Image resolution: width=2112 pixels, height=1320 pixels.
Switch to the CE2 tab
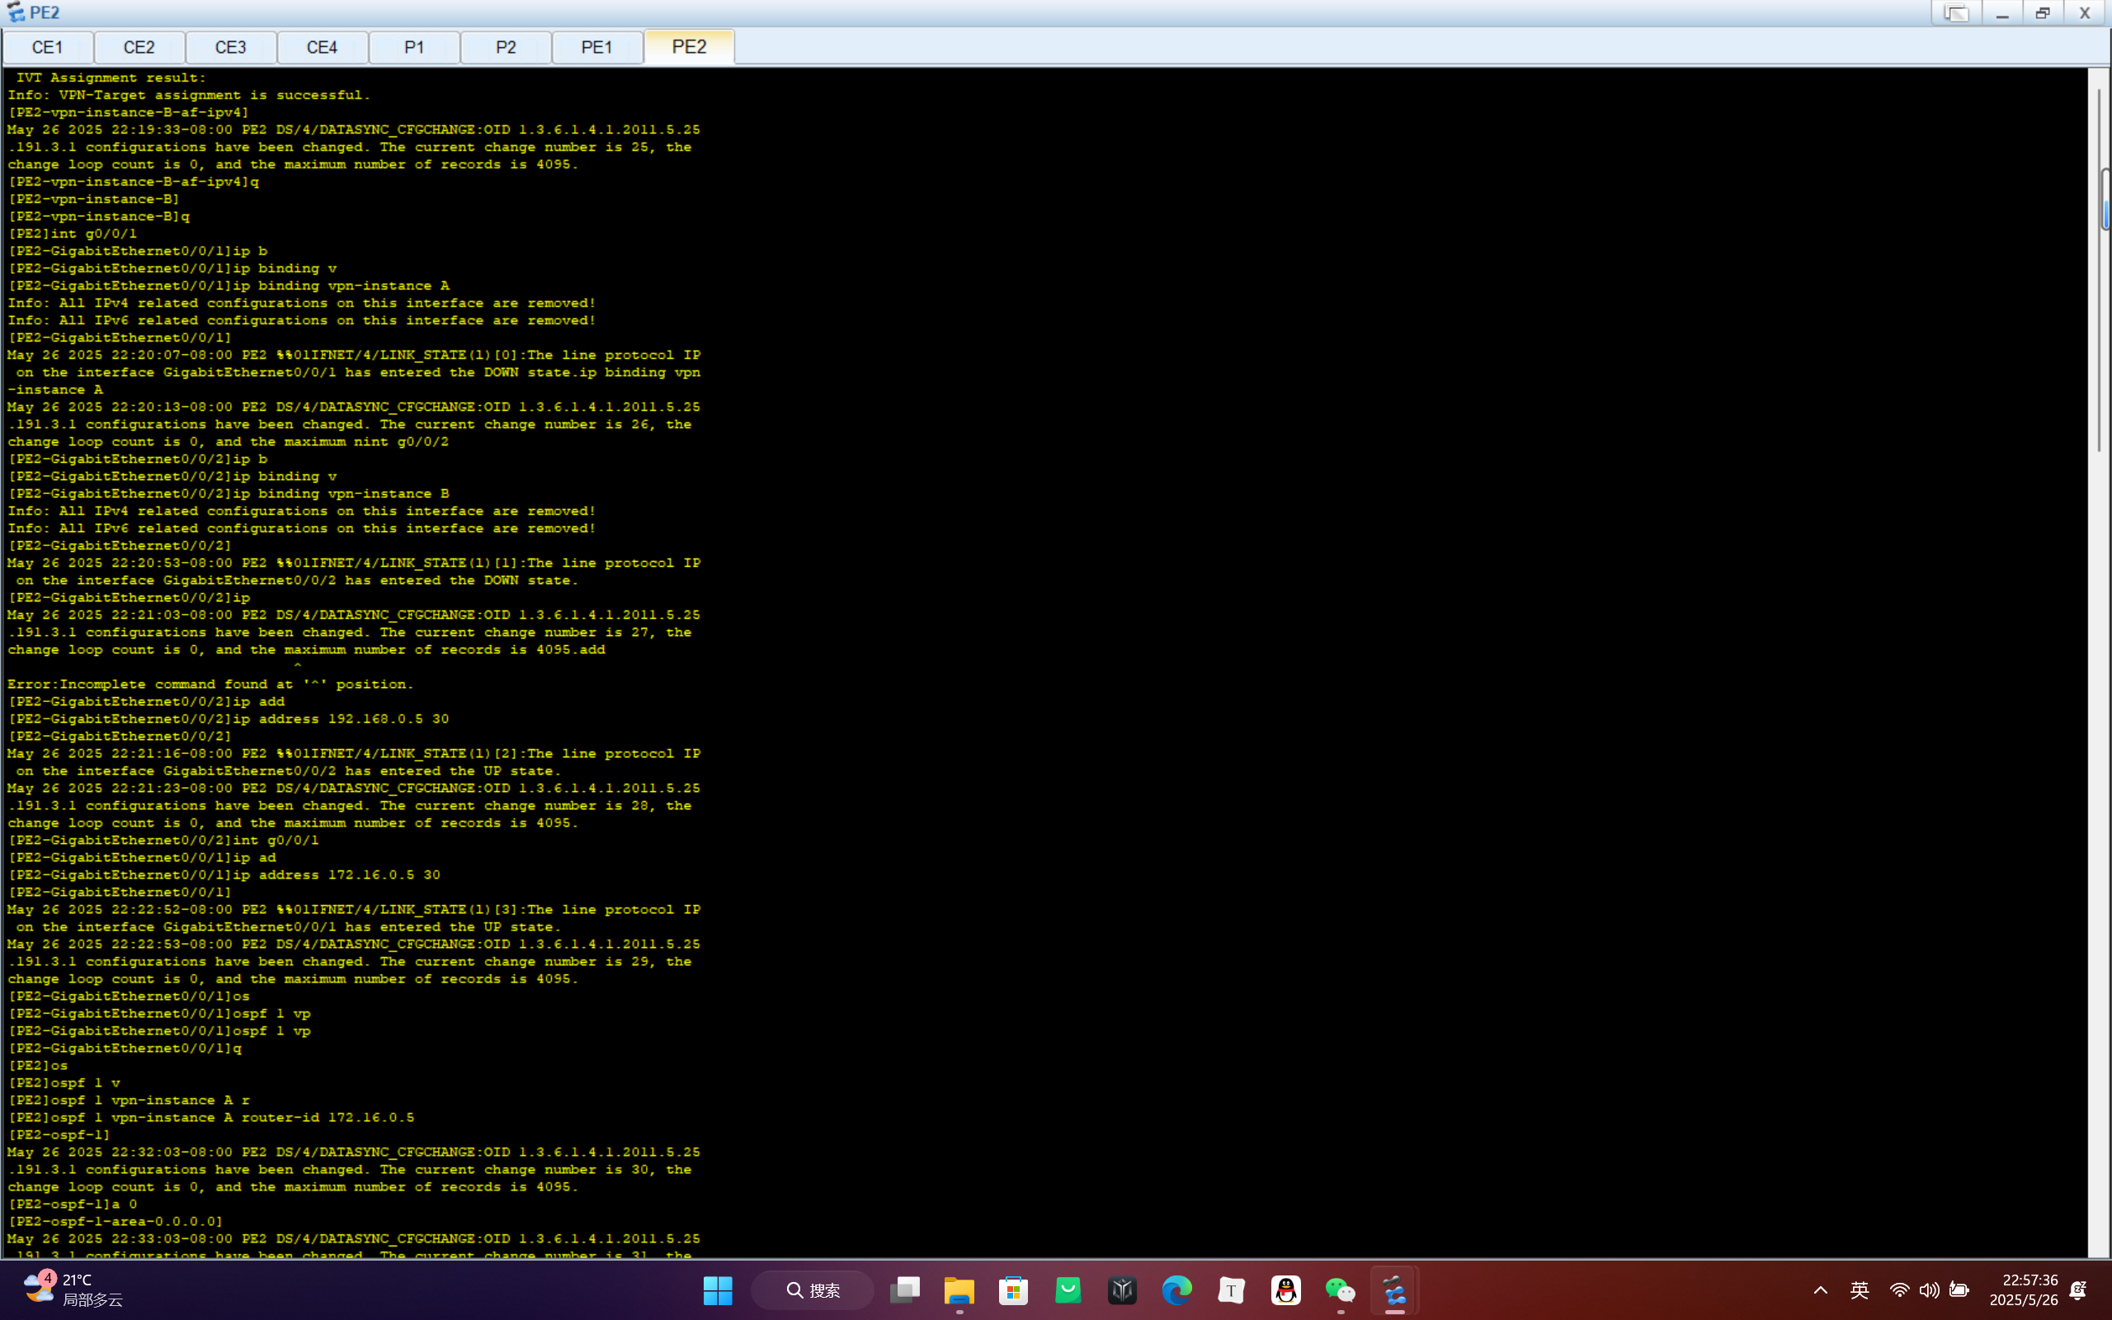[x=139, y=47]
